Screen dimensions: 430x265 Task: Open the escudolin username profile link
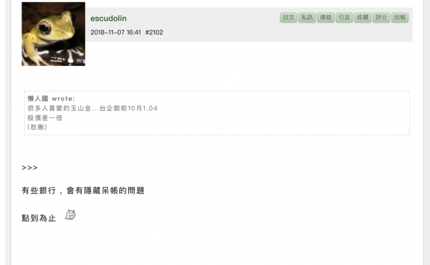[109, 19]
